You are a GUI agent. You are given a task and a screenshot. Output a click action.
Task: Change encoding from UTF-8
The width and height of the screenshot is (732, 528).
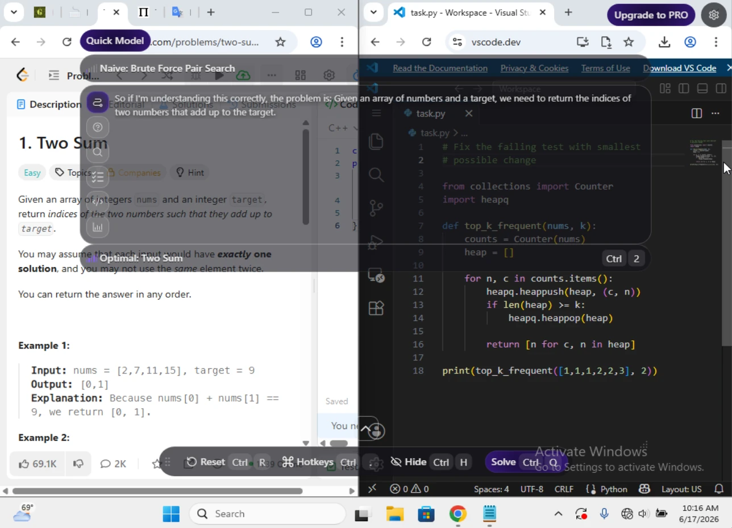point(531,489)
